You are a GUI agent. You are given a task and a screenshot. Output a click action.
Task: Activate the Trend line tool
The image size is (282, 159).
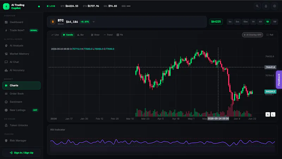(108, 35)
